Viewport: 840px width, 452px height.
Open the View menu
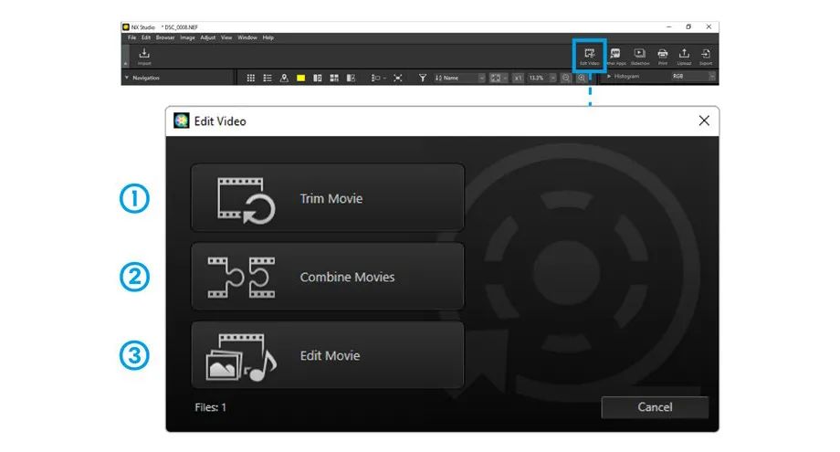[226, 38]
